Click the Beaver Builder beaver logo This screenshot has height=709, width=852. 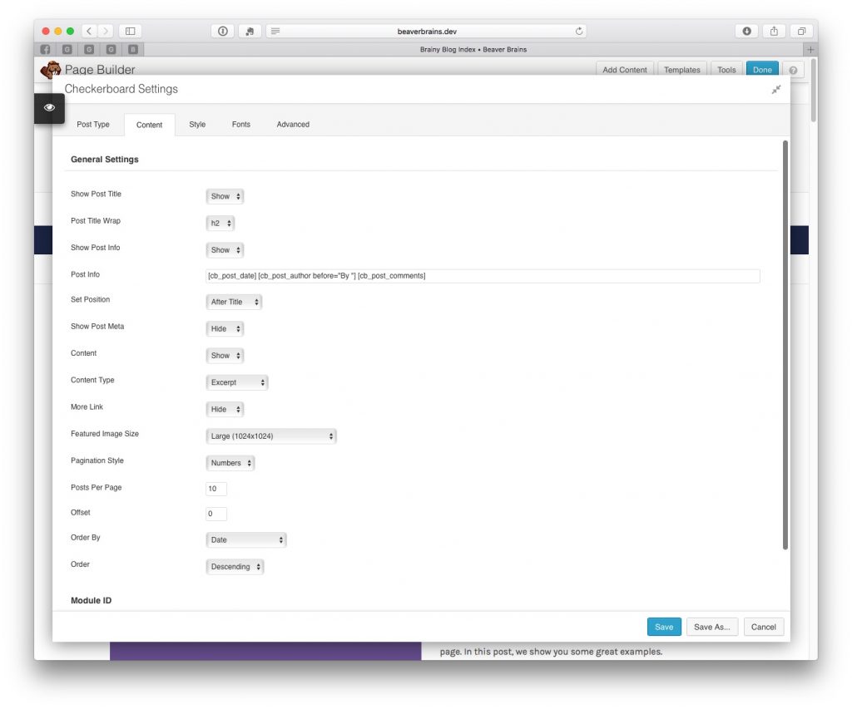click(x=51, y=70)
